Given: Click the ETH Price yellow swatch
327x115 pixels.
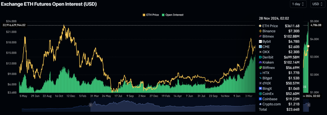Looking at the screenshot, I should pyautogui.click(x=144, y=15).
